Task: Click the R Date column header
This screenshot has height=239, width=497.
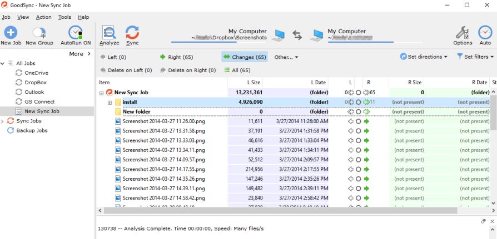Action: point(457,83)
